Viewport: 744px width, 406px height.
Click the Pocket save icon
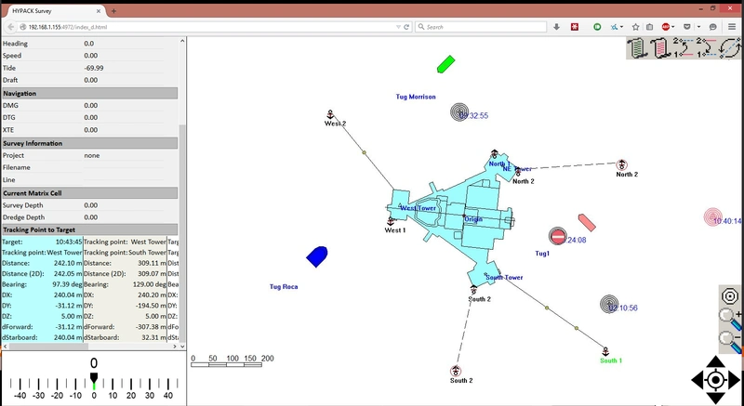[x=686, y=27]
